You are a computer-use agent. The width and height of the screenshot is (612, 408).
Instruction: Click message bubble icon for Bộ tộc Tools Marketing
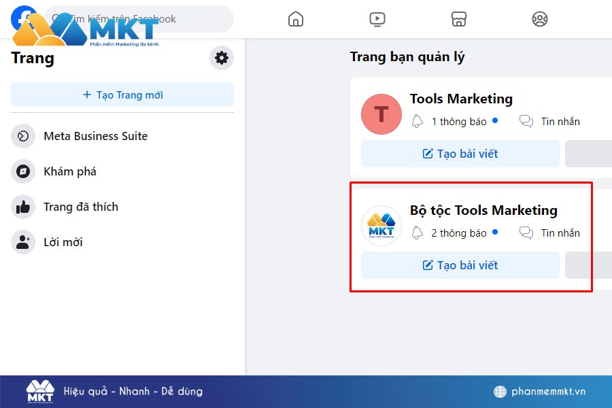coord(526,233)
